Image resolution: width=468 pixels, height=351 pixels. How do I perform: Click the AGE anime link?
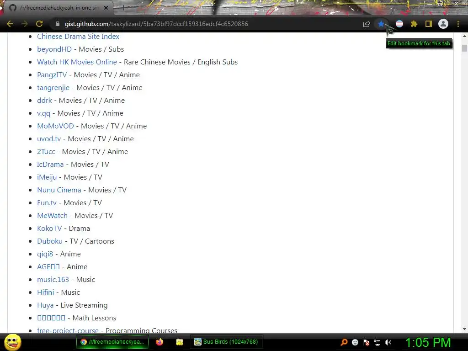pyautogui.click(x=48, y=267)
